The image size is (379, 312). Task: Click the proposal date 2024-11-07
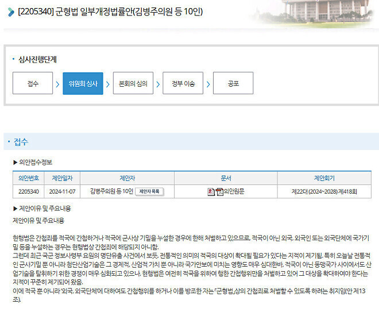[63, 191]
